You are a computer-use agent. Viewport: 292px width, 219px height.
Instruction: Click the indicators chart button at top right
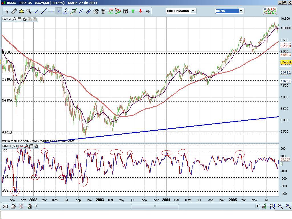tap(270, 11)
